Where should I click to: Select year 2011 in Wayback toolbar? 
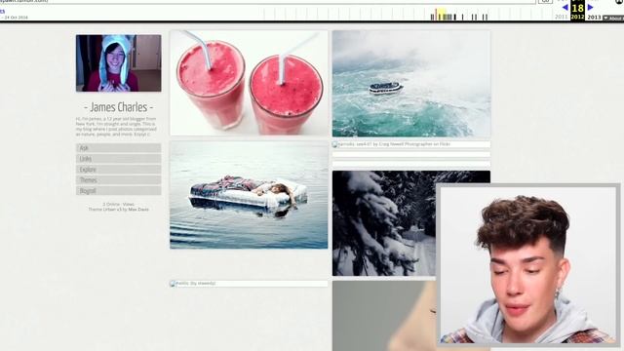pyautogui.click(x=562, y=18)
